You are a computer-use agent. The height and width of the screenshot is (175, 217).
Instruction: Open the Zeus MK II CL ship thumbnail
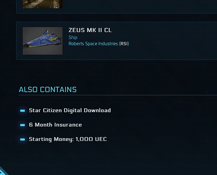pyautogui.click(x=43, y=41)
